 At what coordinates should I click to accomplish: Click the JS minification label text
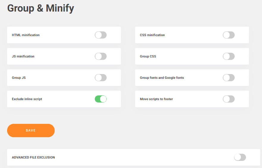23,56
